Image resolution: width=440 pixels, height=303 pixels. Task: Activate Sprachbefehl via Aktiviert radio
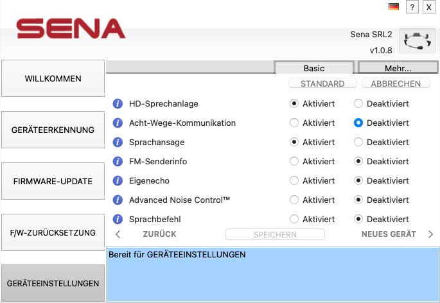(294, 219)
